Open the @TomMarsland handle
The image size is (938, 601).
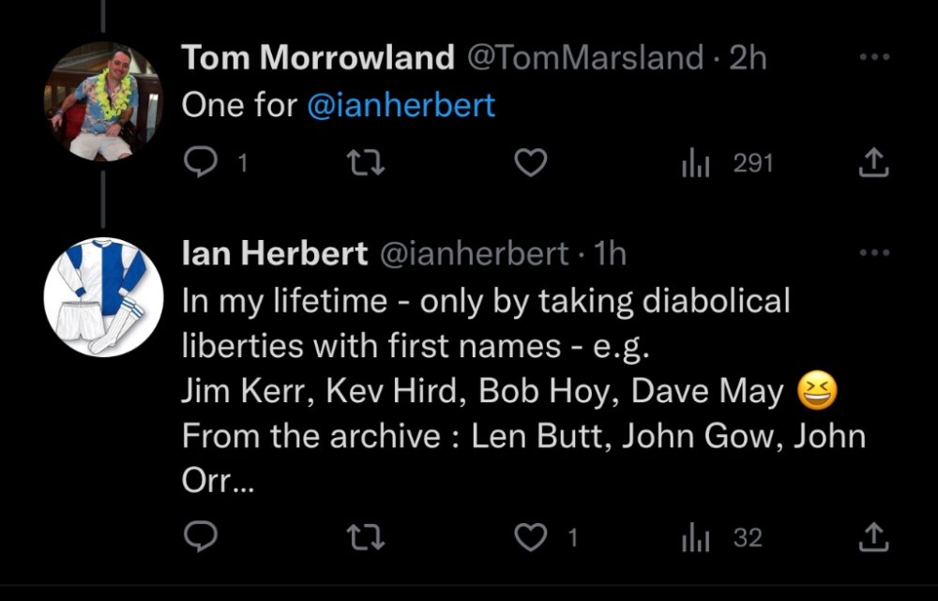pyautogui.click(x=584, y=58)
